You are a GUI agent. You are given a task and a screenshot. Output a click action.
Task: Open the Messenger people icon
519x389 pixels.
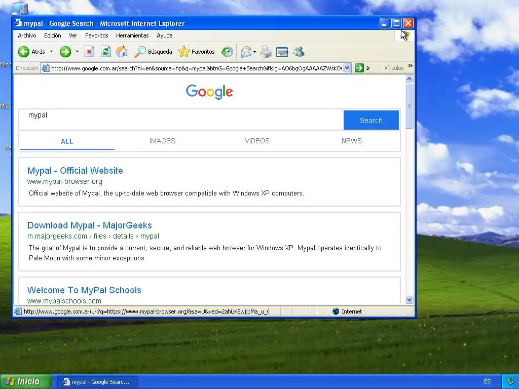click(x=299, y=52)
